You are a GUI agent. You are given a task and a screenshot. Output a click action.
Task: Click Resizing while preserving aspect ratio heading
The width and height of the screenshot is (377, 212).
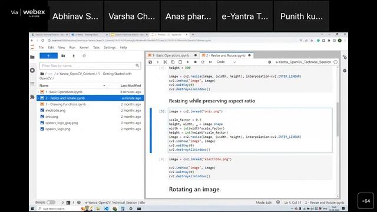pyautogui.click(x=212, y=101)
